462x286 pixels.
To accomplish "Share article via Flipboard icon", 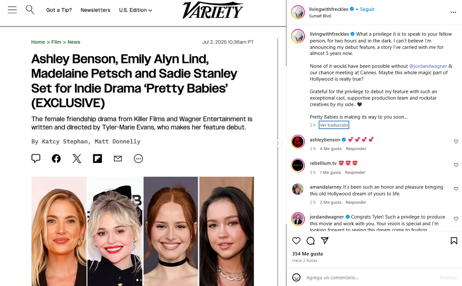I will click(97, 158).
